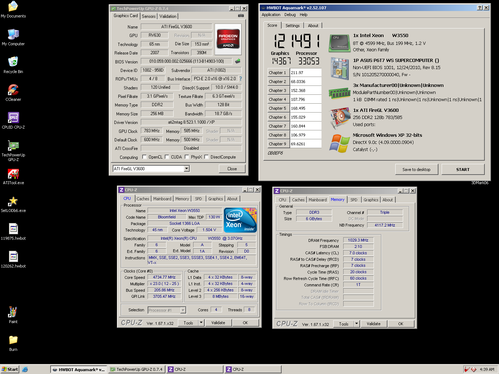Click the Aquamark help question mark button
This screenshot has width=499, height=374.
coord(479,8)
